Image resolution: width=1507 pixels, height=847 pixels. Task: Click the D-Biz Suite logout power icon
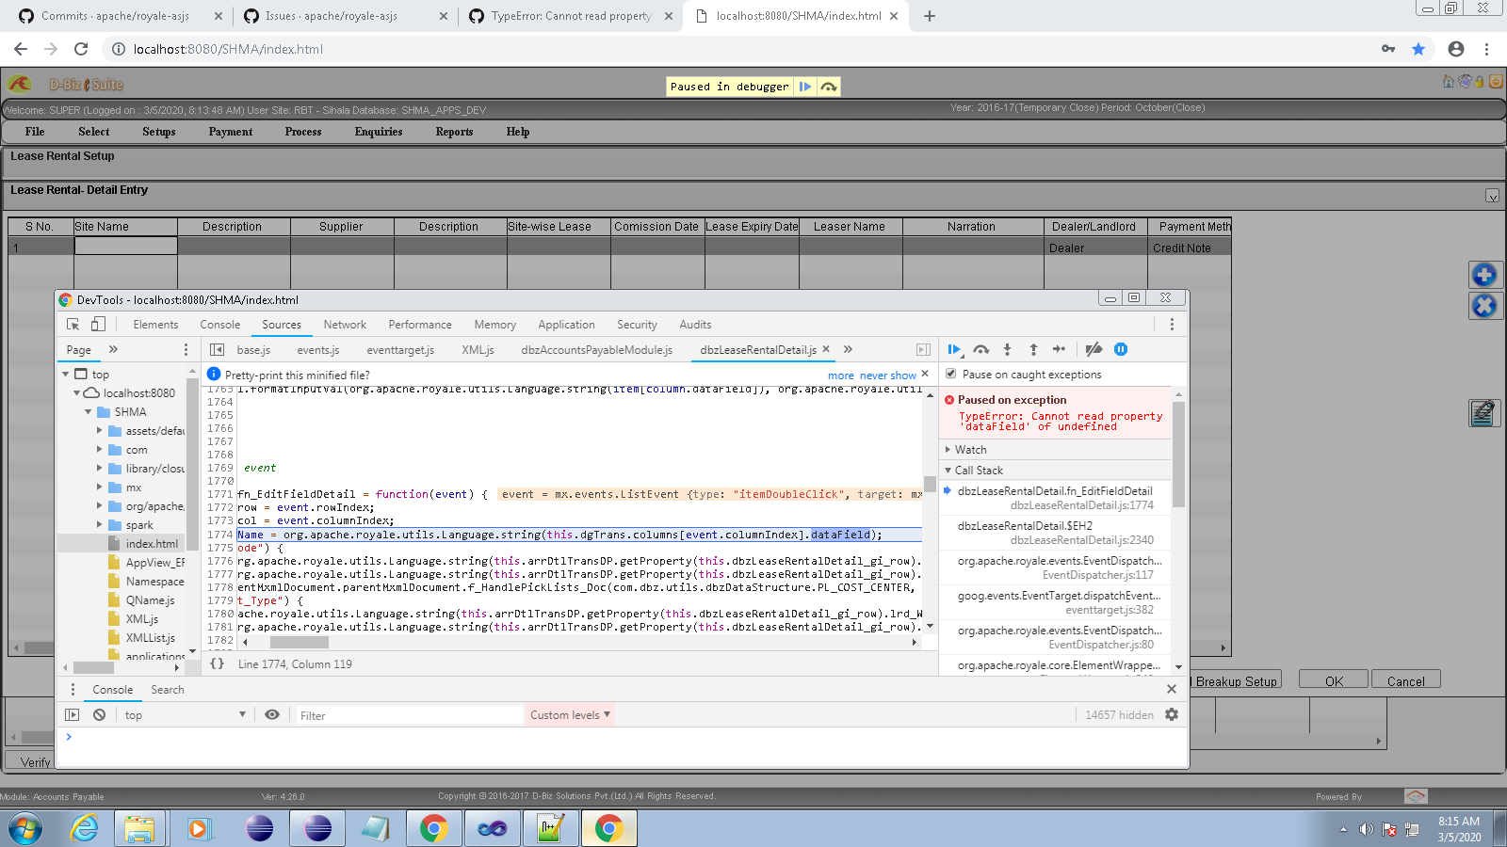pyautogui.click(x=1497, y=83)
